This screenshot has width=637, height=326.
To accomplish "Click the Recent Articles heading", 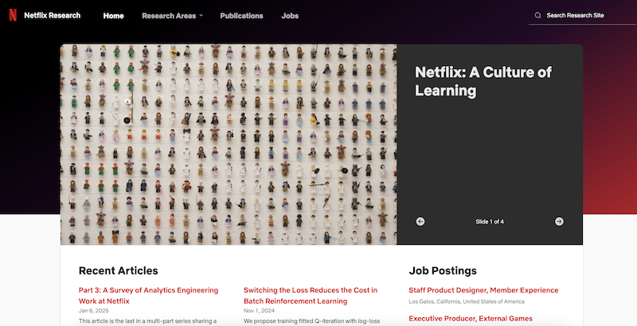I will [118, 270].
